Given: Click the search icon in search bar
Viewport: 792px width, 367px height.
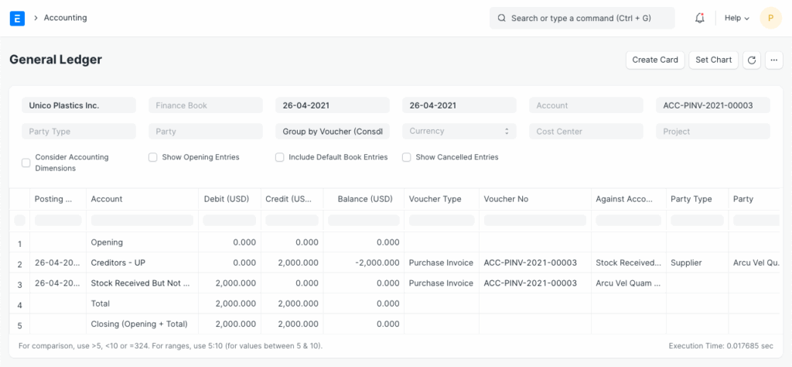Looking at the screenshot, I should [x=501, y=18].
